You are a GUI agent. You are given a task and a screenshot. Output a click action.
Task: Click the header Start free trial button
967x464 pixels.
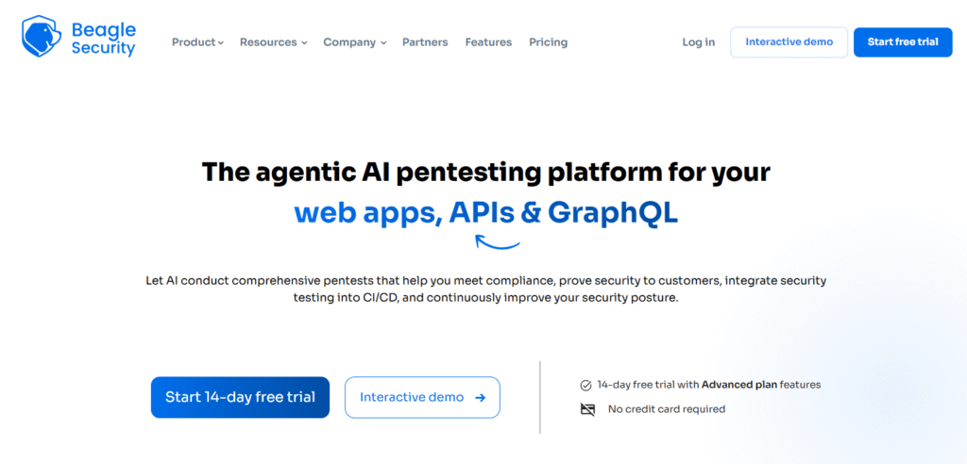point(903,42)
